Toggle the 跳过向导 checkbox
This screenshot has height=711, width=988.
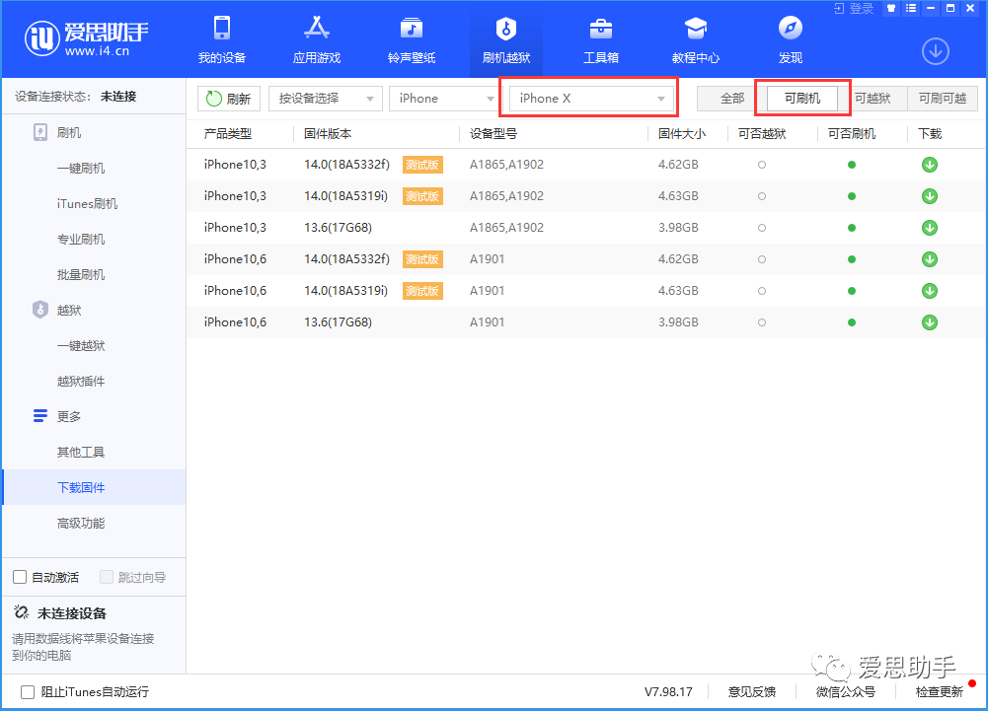[107, 577]
